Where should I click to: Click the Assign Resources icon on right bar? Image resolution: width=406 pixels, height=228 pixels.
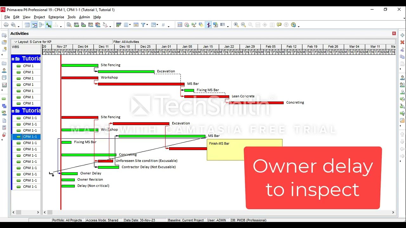402,78
